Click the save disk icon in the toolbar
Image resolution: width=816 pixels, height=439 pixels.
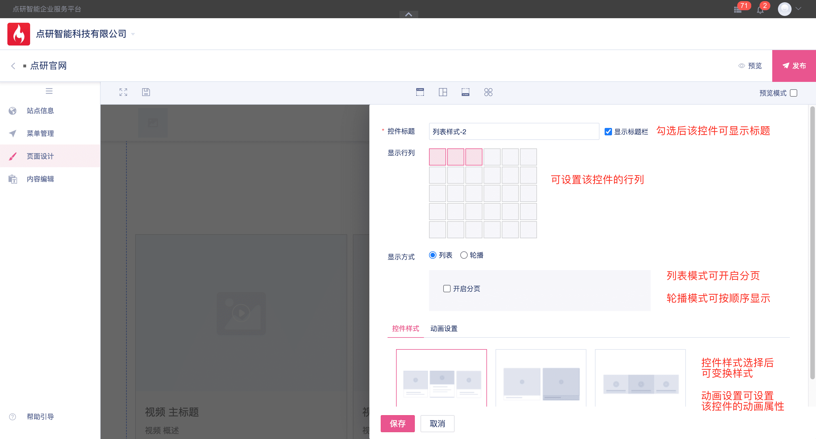click(146, 92)
